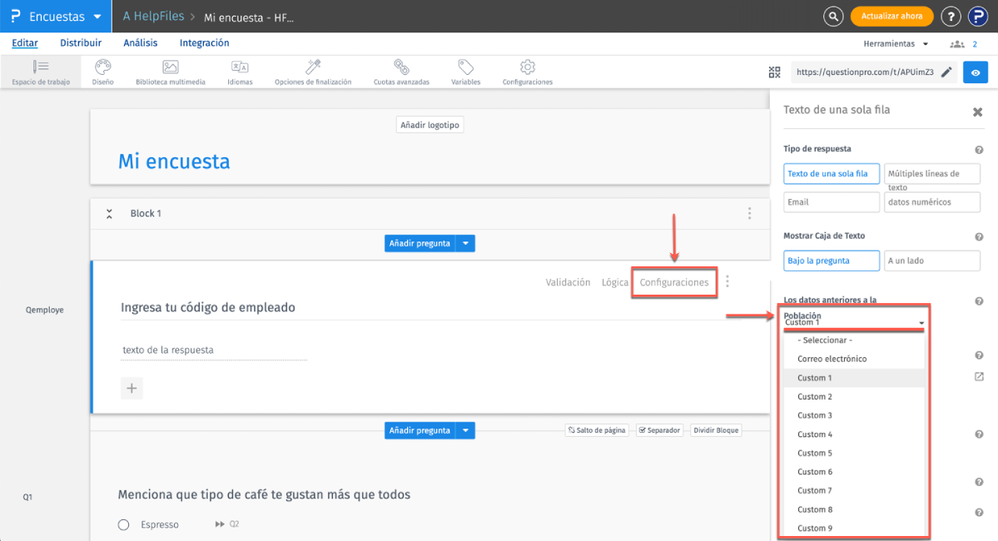The height and width of the screenshot is (541, 998).
Task: Click Dividir Bloque button
Action: [716, 430]
